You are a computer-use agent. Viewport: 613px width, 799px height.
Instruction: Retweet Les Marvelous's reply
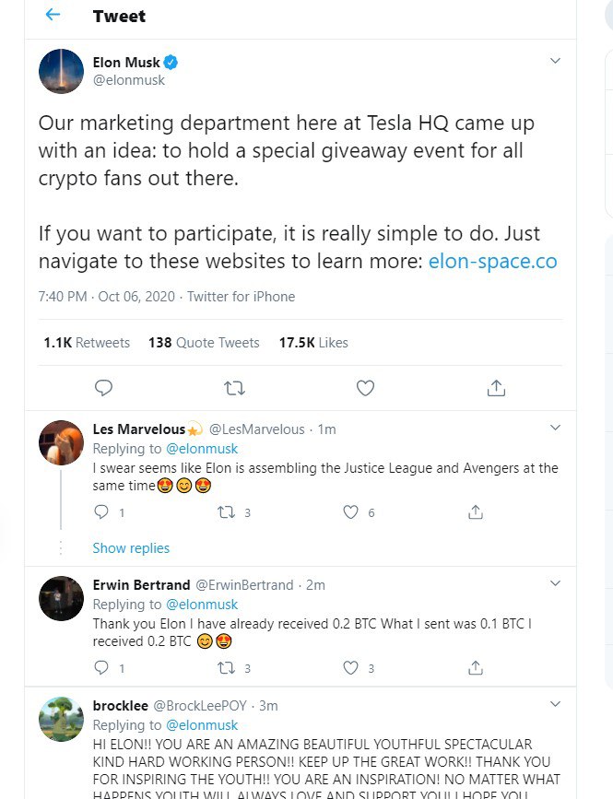click(x=225, y=512)
